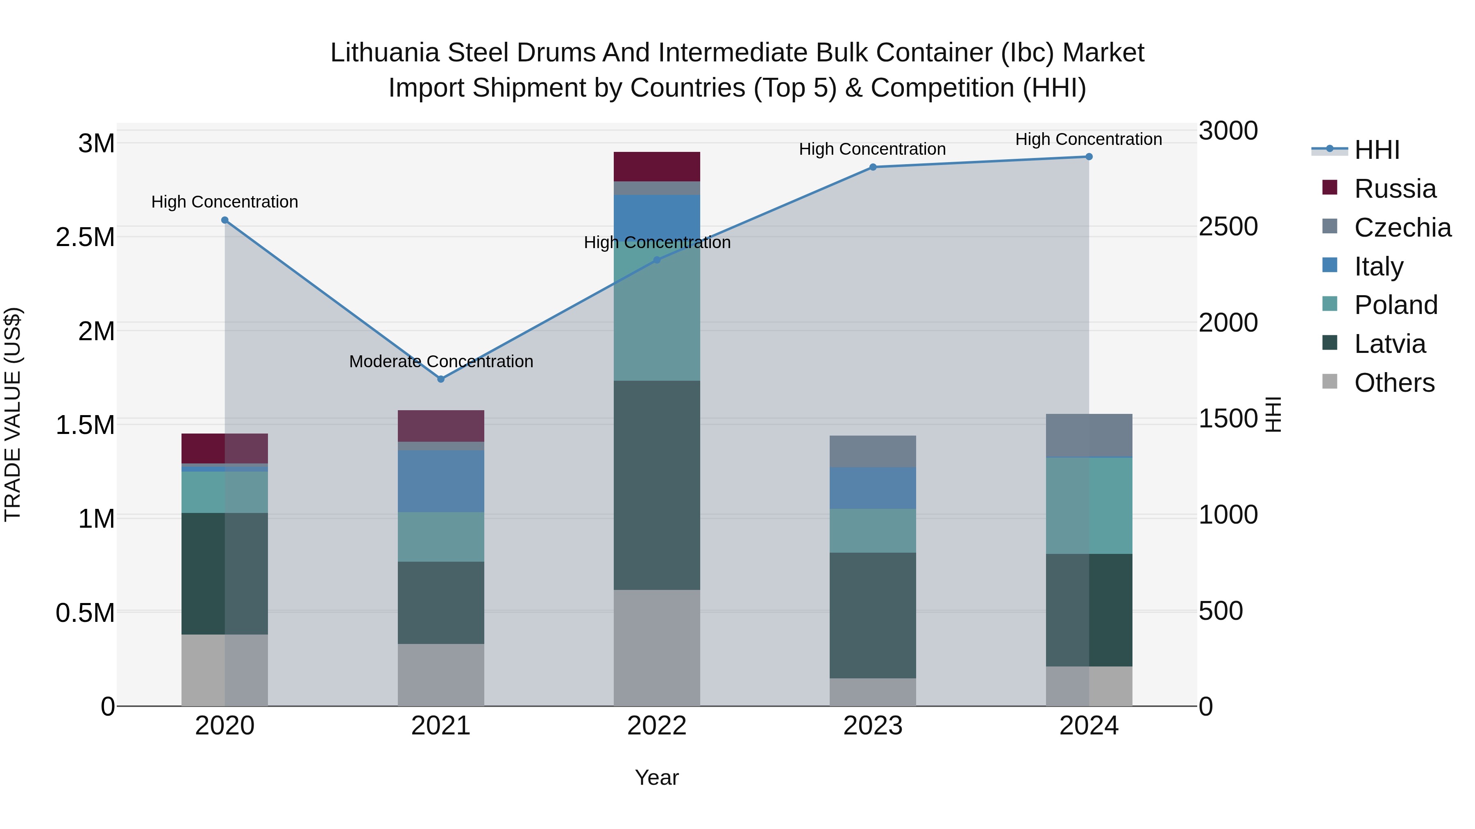Click the chart title text
1475x829 pixels.
tap(737, 70)
